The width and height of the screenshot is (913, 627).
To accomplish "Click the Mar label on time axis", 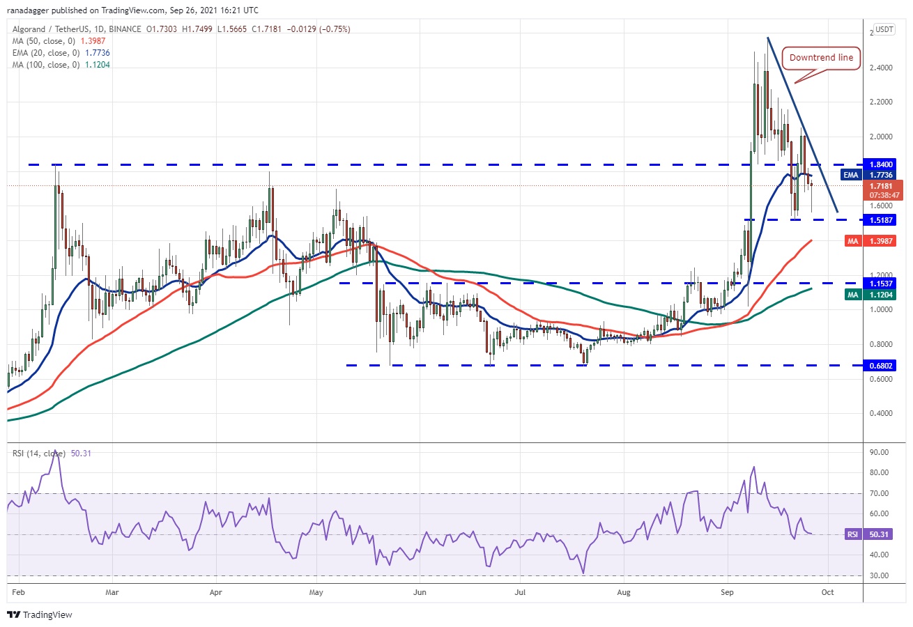I will tap(112, 591).
